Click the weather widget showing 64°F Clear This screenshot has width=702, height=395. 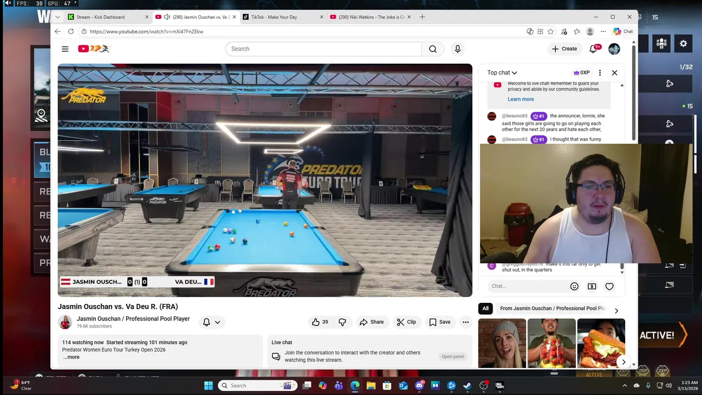tap(21, 385)
